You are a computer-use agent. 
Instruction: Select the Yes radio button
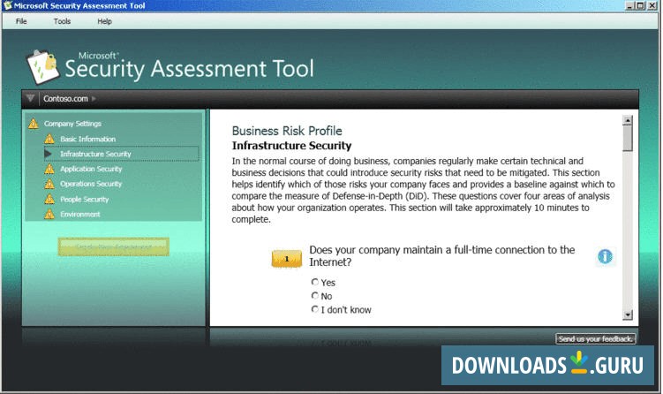click(x=314, y=282)
